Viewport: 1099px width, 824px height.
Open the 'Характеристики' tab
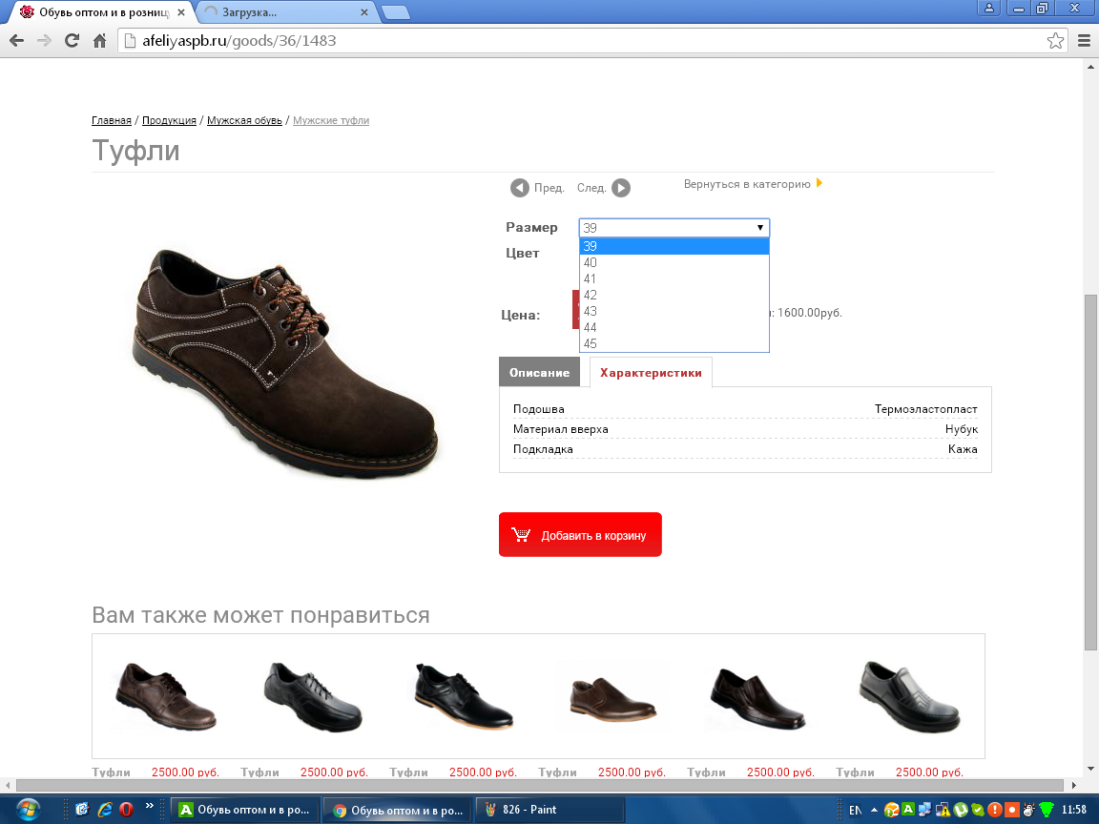(x=651, y=372)
